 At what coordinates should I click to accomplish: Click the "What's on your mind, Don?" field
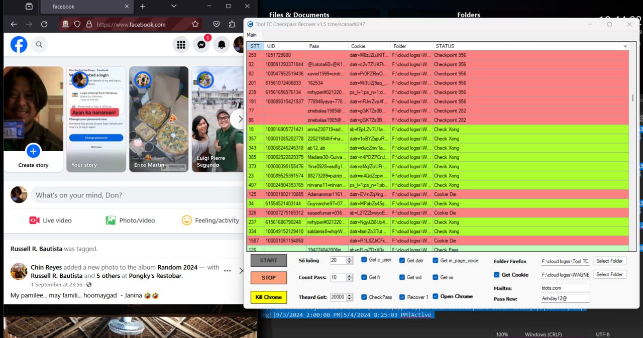click(136, 195)
